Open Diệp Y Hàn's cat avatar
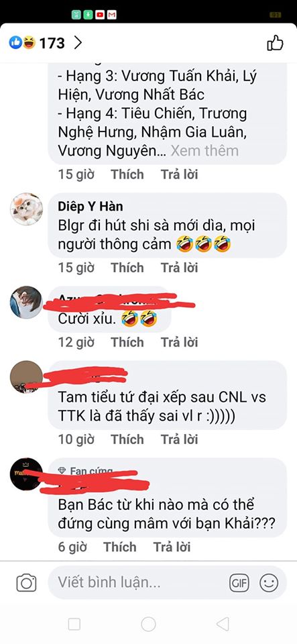This screenshot has height=644, width=297. coord(26,209)
